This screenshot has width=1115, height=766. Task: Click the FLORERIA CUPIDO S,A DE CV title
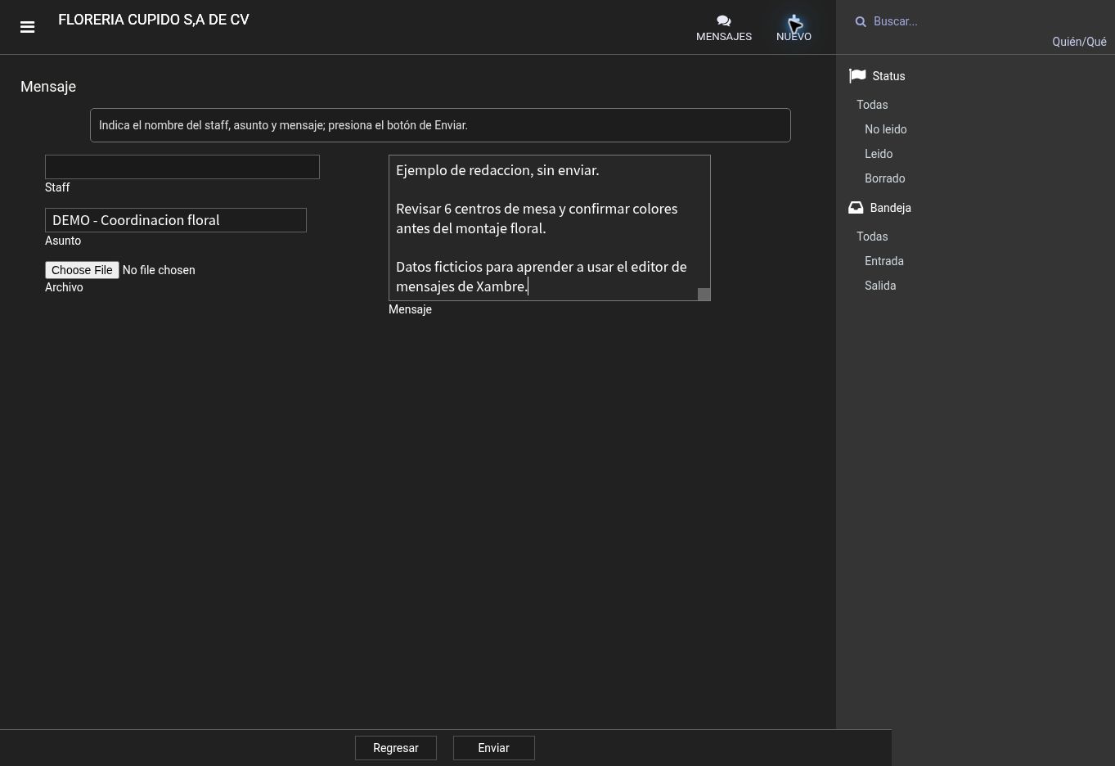coord(154,20)
